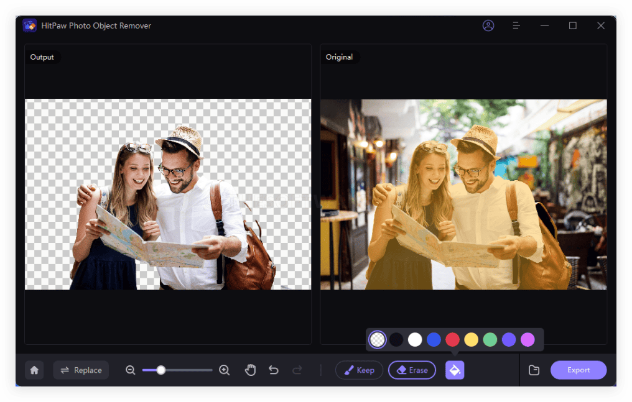Viewport: 632px width, 402px height.
Task: Pick the red background swatch
Action: (452, 339)
